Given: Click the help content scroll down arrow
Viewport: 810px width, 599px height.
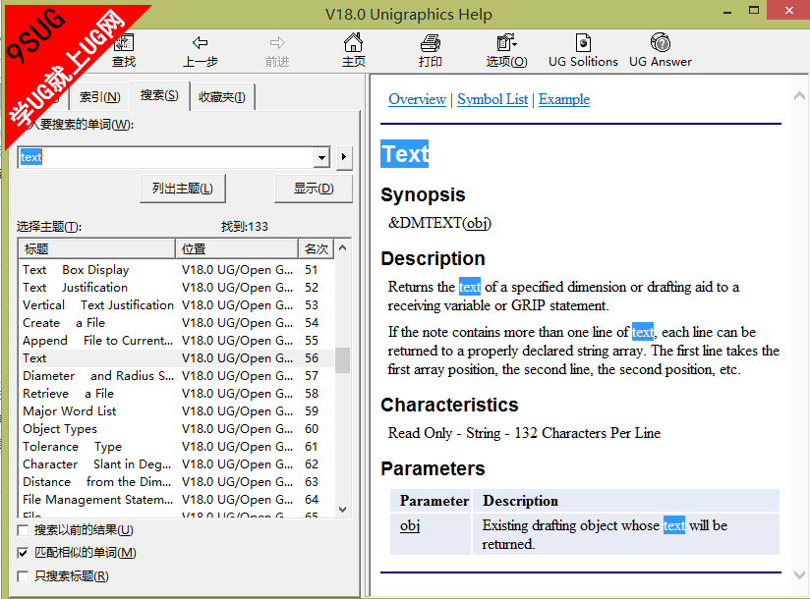Looking at the screenshot, I should coord(799,574).
